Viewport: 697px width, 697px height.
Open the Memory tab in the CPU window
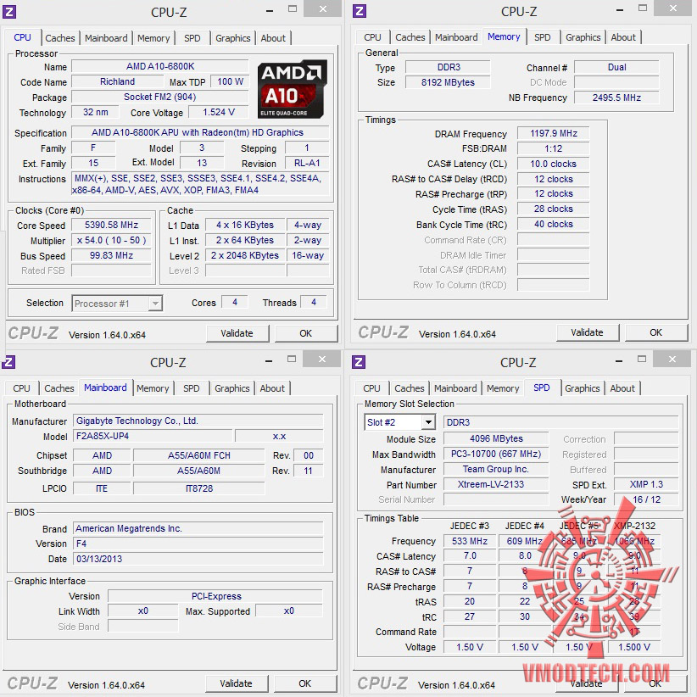tap(153, 38)
